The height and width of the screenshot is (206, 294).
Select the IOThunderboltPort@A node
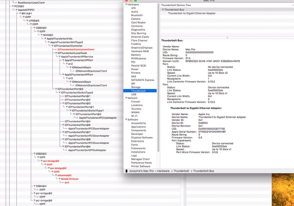click(x=78, y=147)
